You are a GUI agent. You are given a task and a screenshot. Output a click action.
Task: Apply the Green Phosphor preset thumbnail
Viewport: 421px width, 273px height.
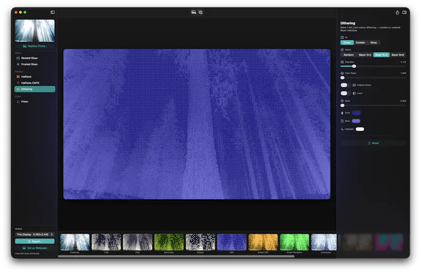pyautogui.click(x=295, y=242)
